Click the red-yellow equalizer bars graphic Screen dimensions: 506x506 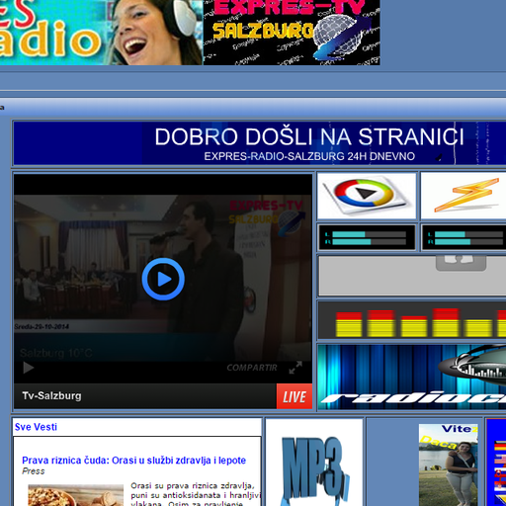pos(412,320)
